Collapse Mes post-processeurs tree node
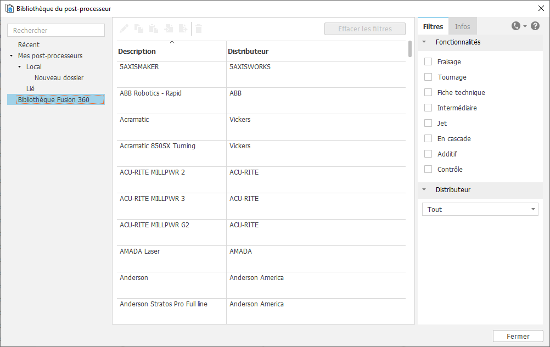This screenshot has width=550, height=347. pos(11,56)
